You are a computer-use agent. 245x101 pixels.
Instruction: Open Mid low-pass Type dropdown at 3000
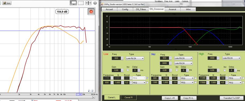click(183, 63)
